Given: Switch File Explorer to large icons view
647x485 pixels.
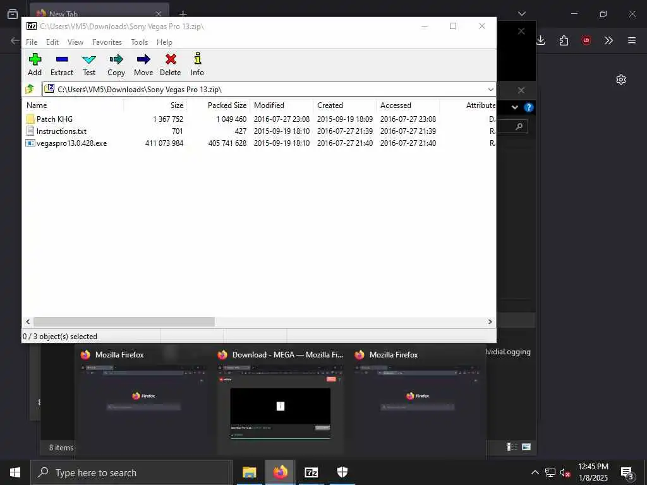Looking at the screenshot, I should pyautogui.click(x=526, y=446).
